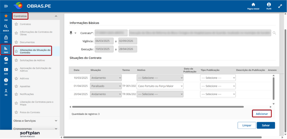
Task: Click the Salvar button
Action: (266, 125)
